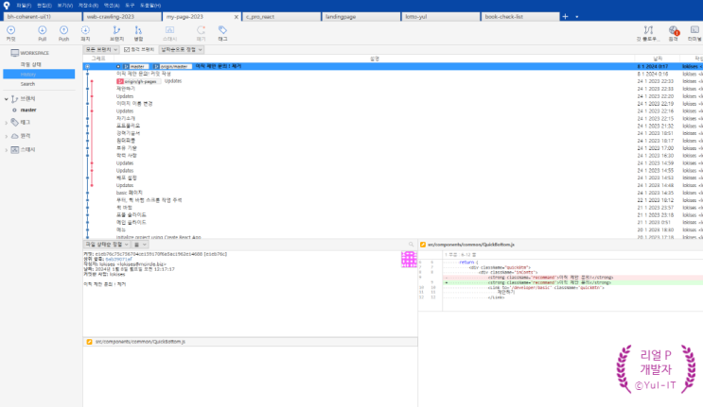Click the Commit (커밋) toolbar icon
The image size is (703, 407).
10,30
